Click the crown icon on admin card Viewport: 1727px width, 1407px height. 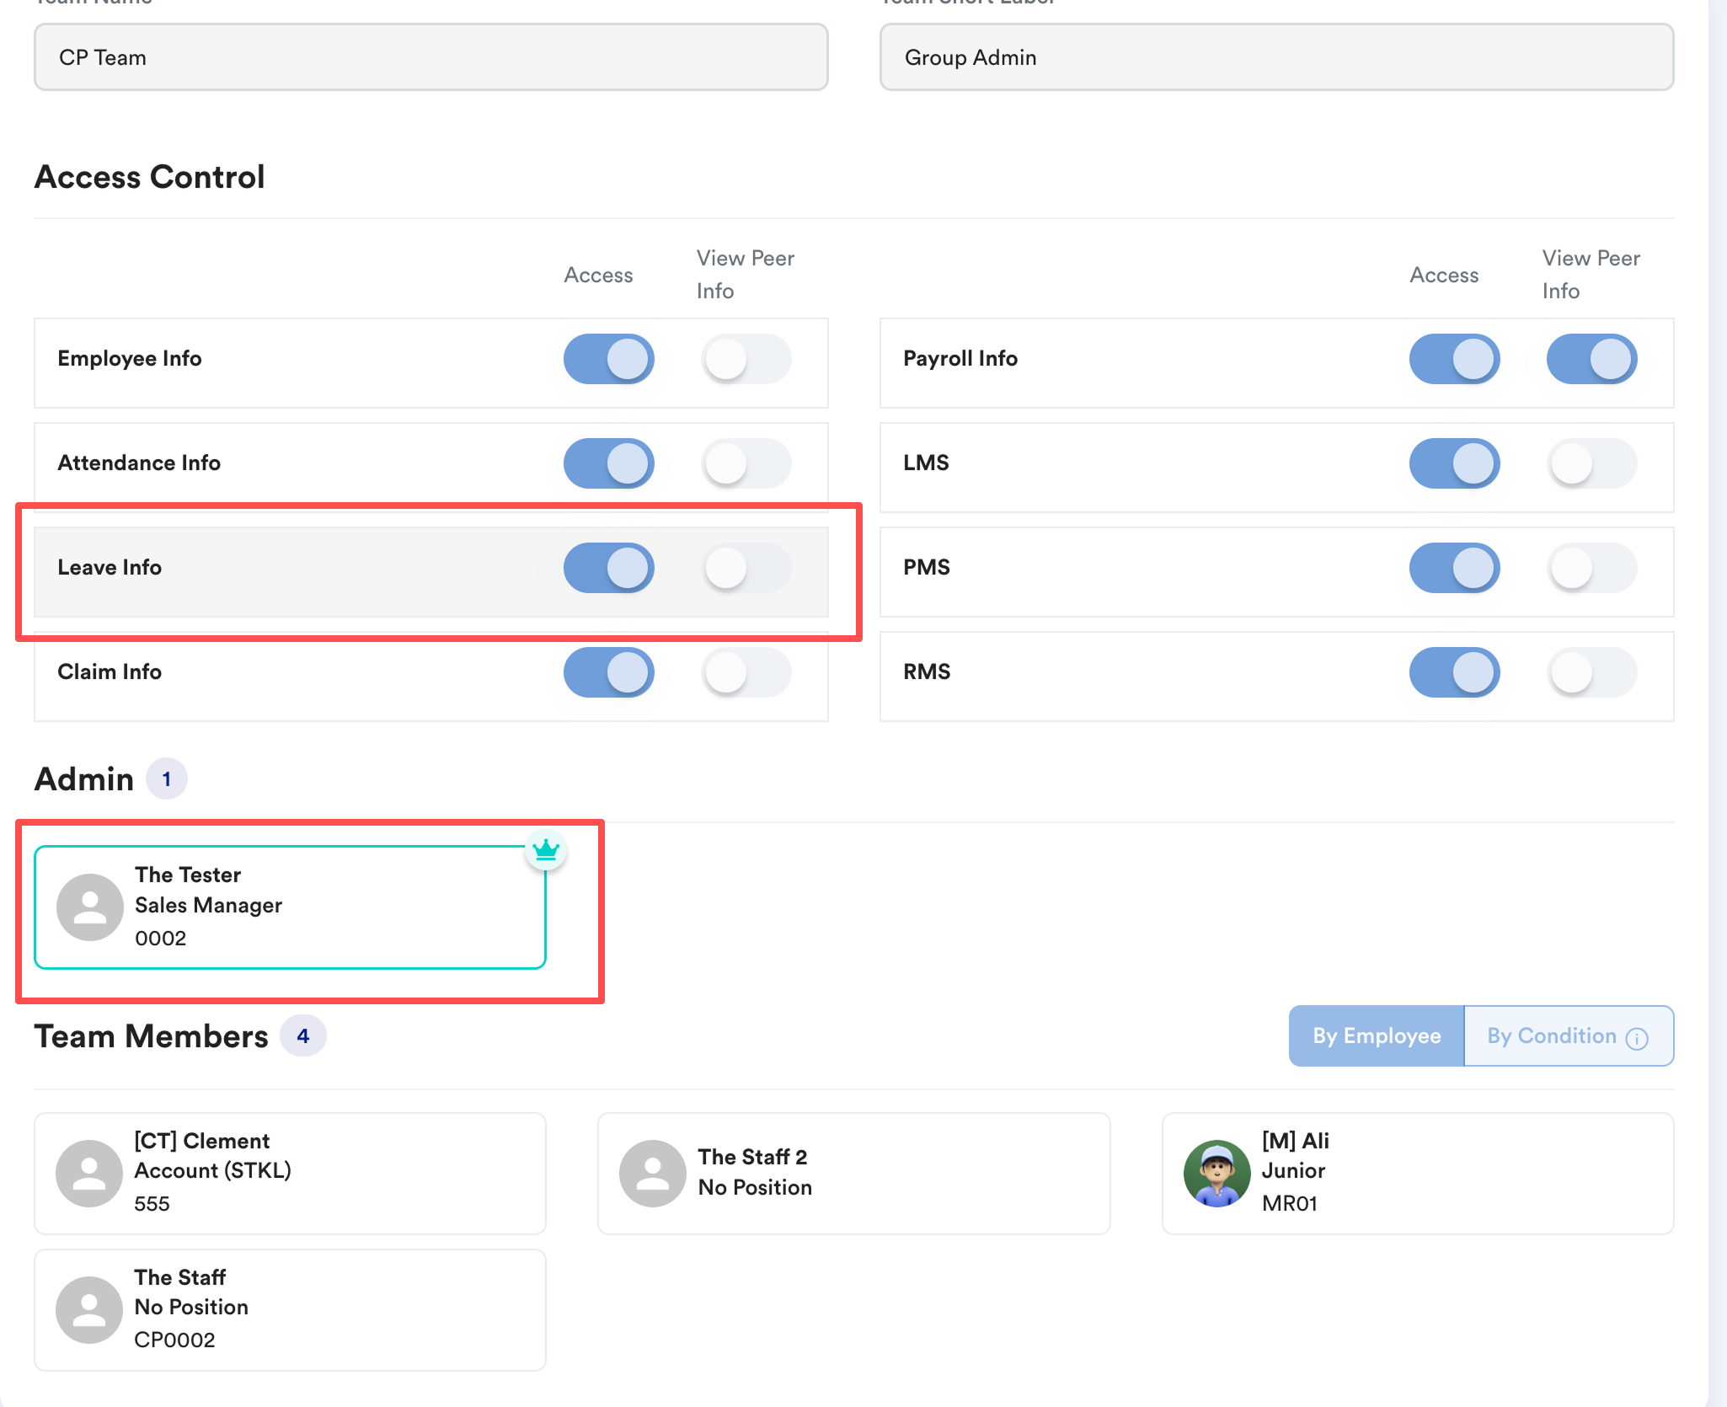[x=546, y=849]
